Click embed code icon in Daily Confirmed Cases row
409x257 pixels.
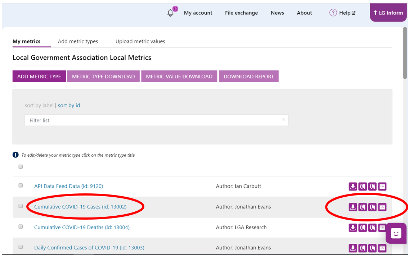(x=382, y=248)
